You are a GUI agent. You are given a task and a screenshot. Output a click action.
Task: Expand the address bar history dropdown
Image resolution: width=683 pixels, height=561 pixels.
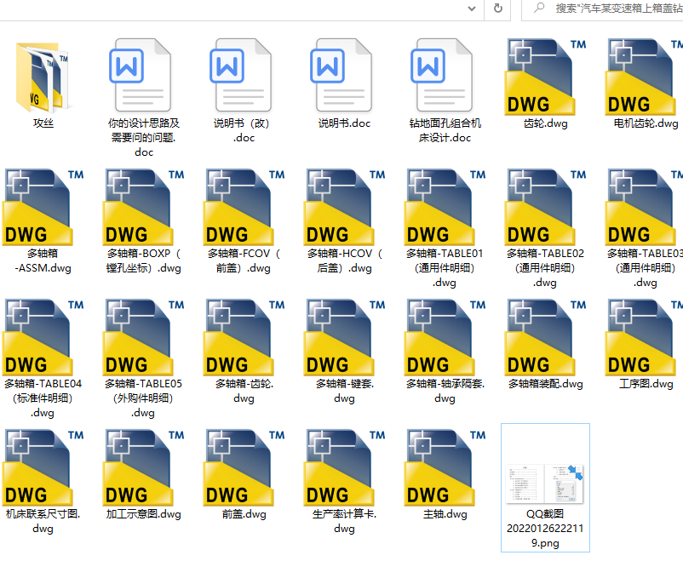coord(472,8)
